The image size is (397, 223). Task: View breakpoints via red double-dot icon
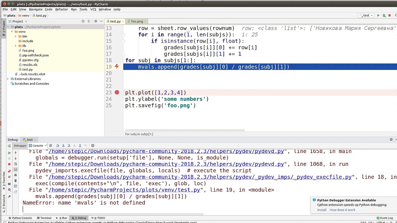(x=9, y=171)
